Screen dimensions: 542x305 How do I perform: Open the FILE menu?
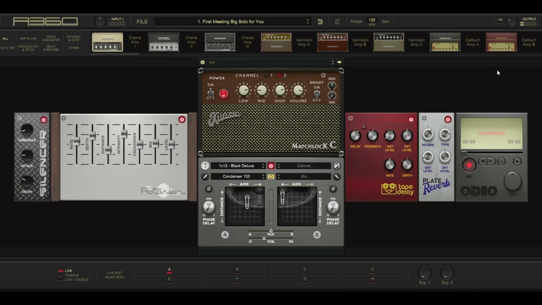pyautogui.click(x=142, y=22)
